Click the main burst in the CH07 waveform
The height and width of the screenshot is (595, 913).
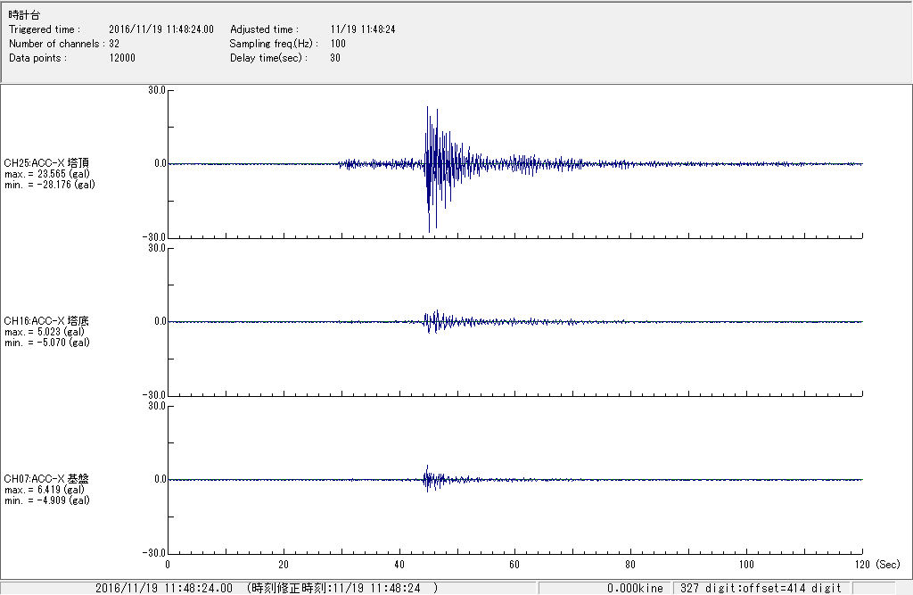pos(428,478)
